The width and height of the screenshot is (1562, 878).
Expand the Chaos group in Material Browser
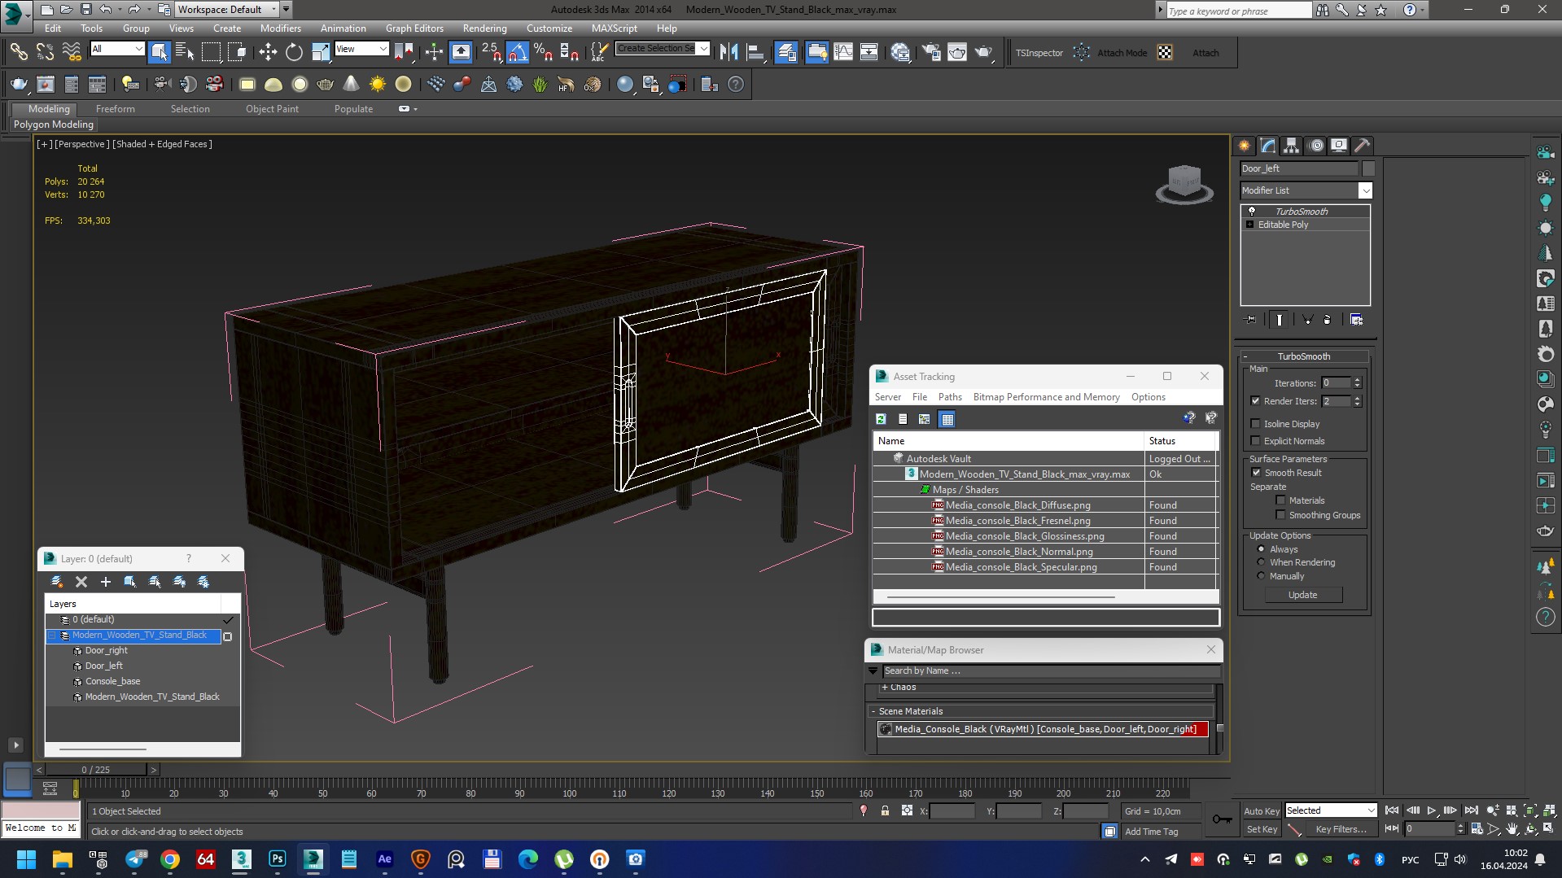[885, 688]
